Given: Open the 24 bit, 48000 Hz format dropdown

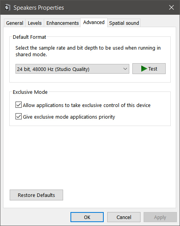Looking at the screenshot, I should (72, 69).
